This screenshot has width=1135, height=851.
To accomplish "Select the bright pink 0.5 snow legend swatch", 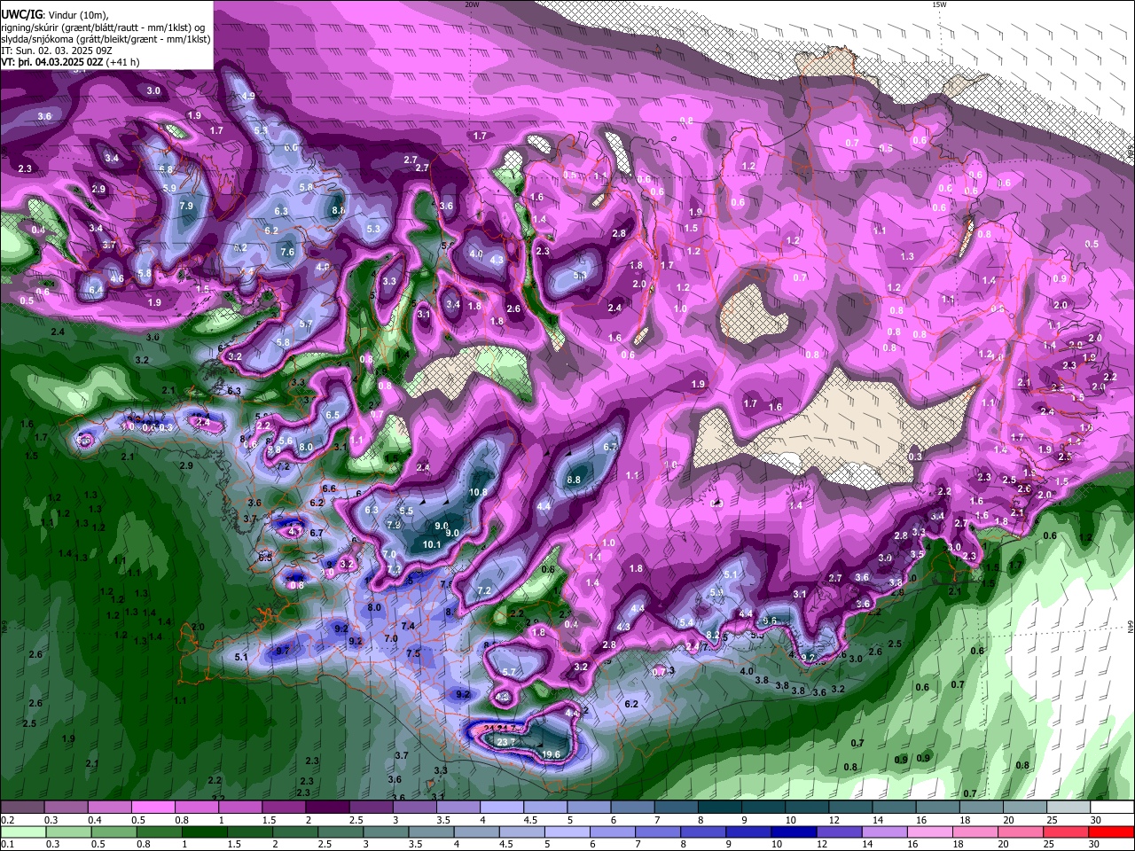I will tap(153, 808).
